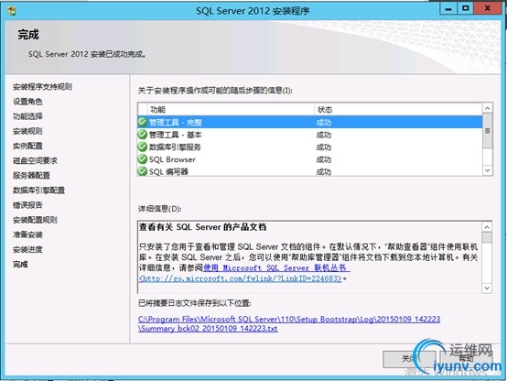507x381 pixels.
Task: Click the details box scroll down arrow
Action: pyautogui.click(x=487, y=288)
